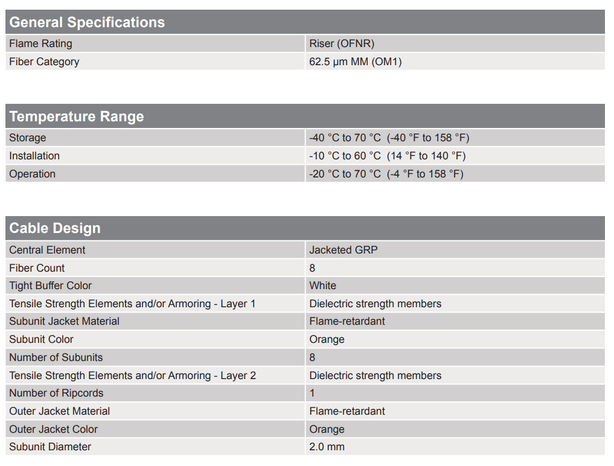Viewport: 614px width, 466px height.
Task: Select the Flame Rating row label
Action: [x=40, y=43]
